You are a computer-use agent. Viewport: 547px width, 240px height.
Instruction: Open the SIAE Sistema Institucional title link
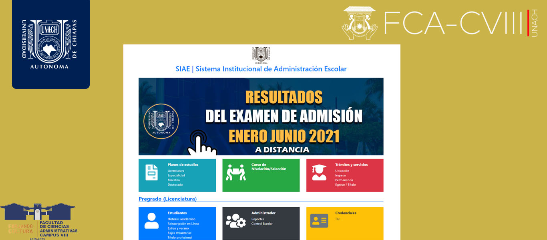click(261, 69)
